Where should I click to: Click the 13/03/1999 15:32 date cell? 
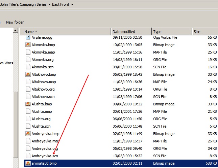(127, 156)
